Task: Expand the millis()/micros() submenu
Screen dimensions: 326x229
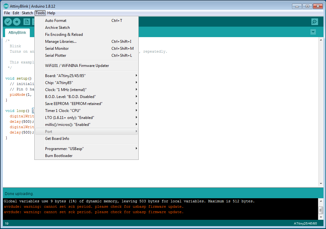Action: click(86, 125)
